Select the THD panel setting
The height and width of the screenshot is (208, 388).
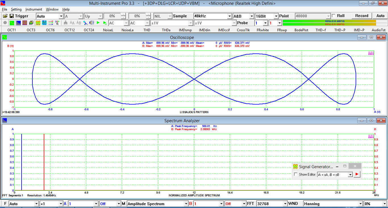(147, 30)
